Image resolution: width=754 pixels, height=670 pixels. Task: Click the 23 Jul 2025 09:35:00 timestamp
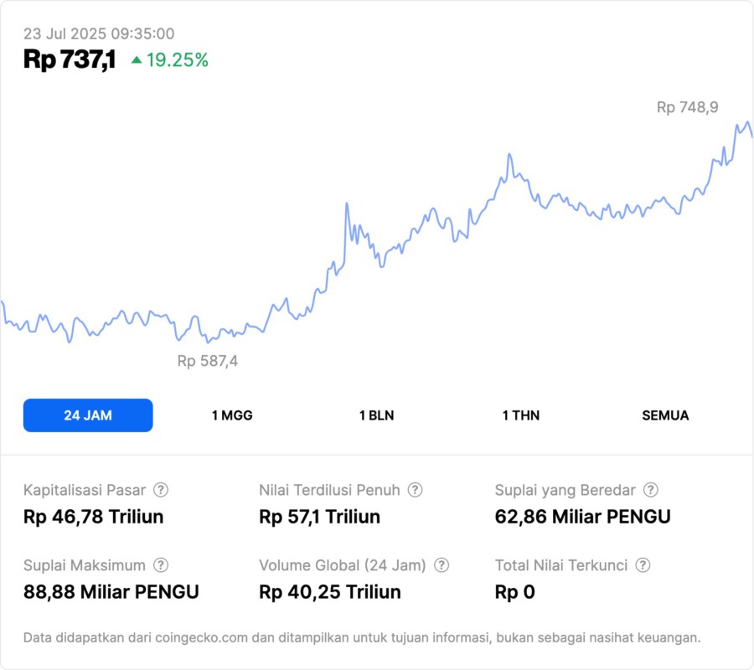pos(99,33)
